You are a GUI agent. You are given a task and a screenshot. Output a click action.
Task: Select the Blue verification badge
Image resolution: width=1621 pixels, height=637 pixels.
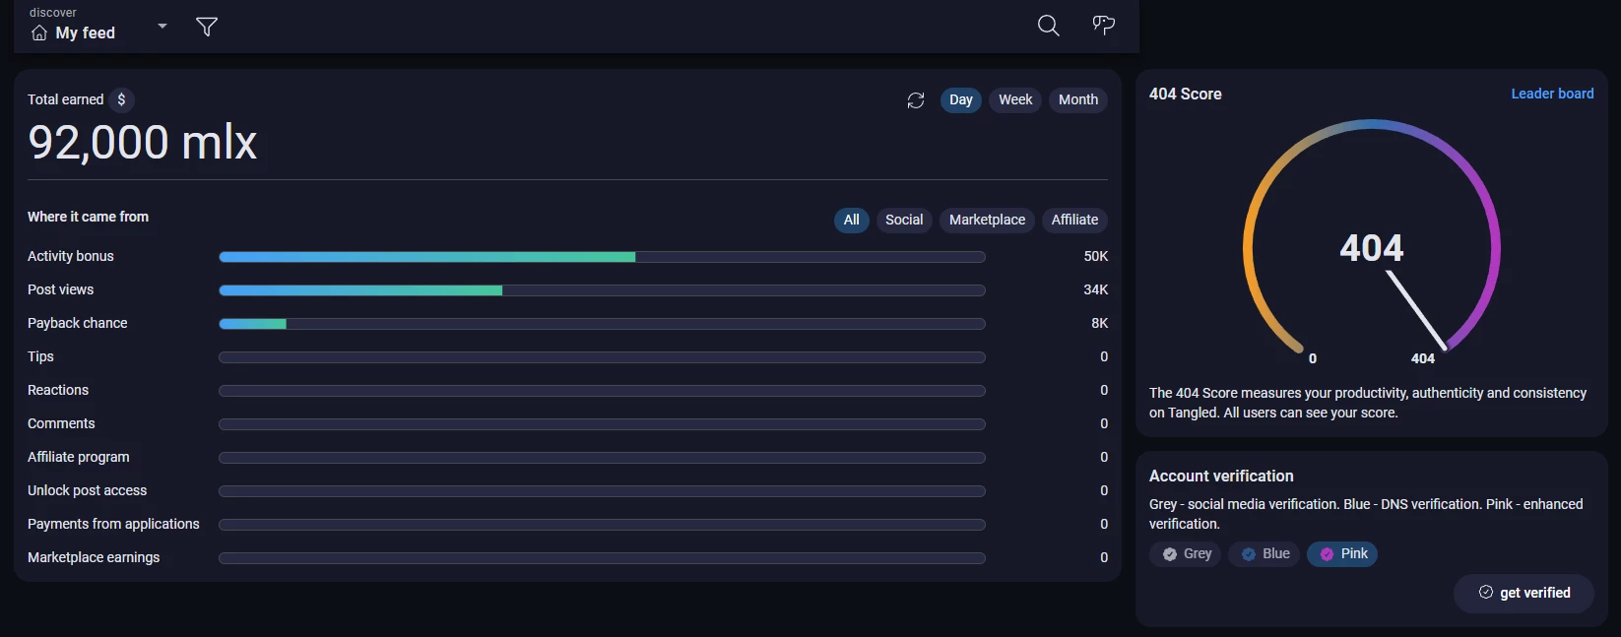coord(1264,554)
